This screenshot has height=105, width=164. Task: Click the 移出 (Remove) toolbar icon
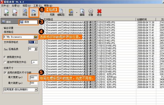point(15,12)
